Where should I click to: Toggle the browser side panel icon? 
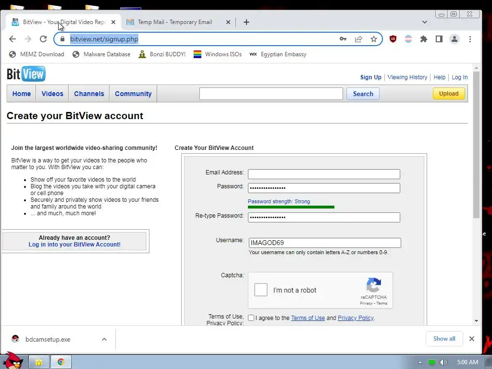(439, 39)
